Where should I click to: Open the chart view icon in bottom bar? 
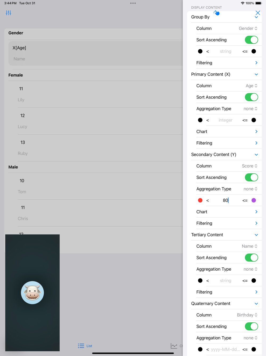tap(174, 346)
